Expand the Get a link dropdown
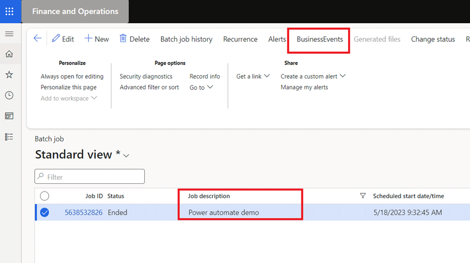The image size is (470, 263). point(253,76)
